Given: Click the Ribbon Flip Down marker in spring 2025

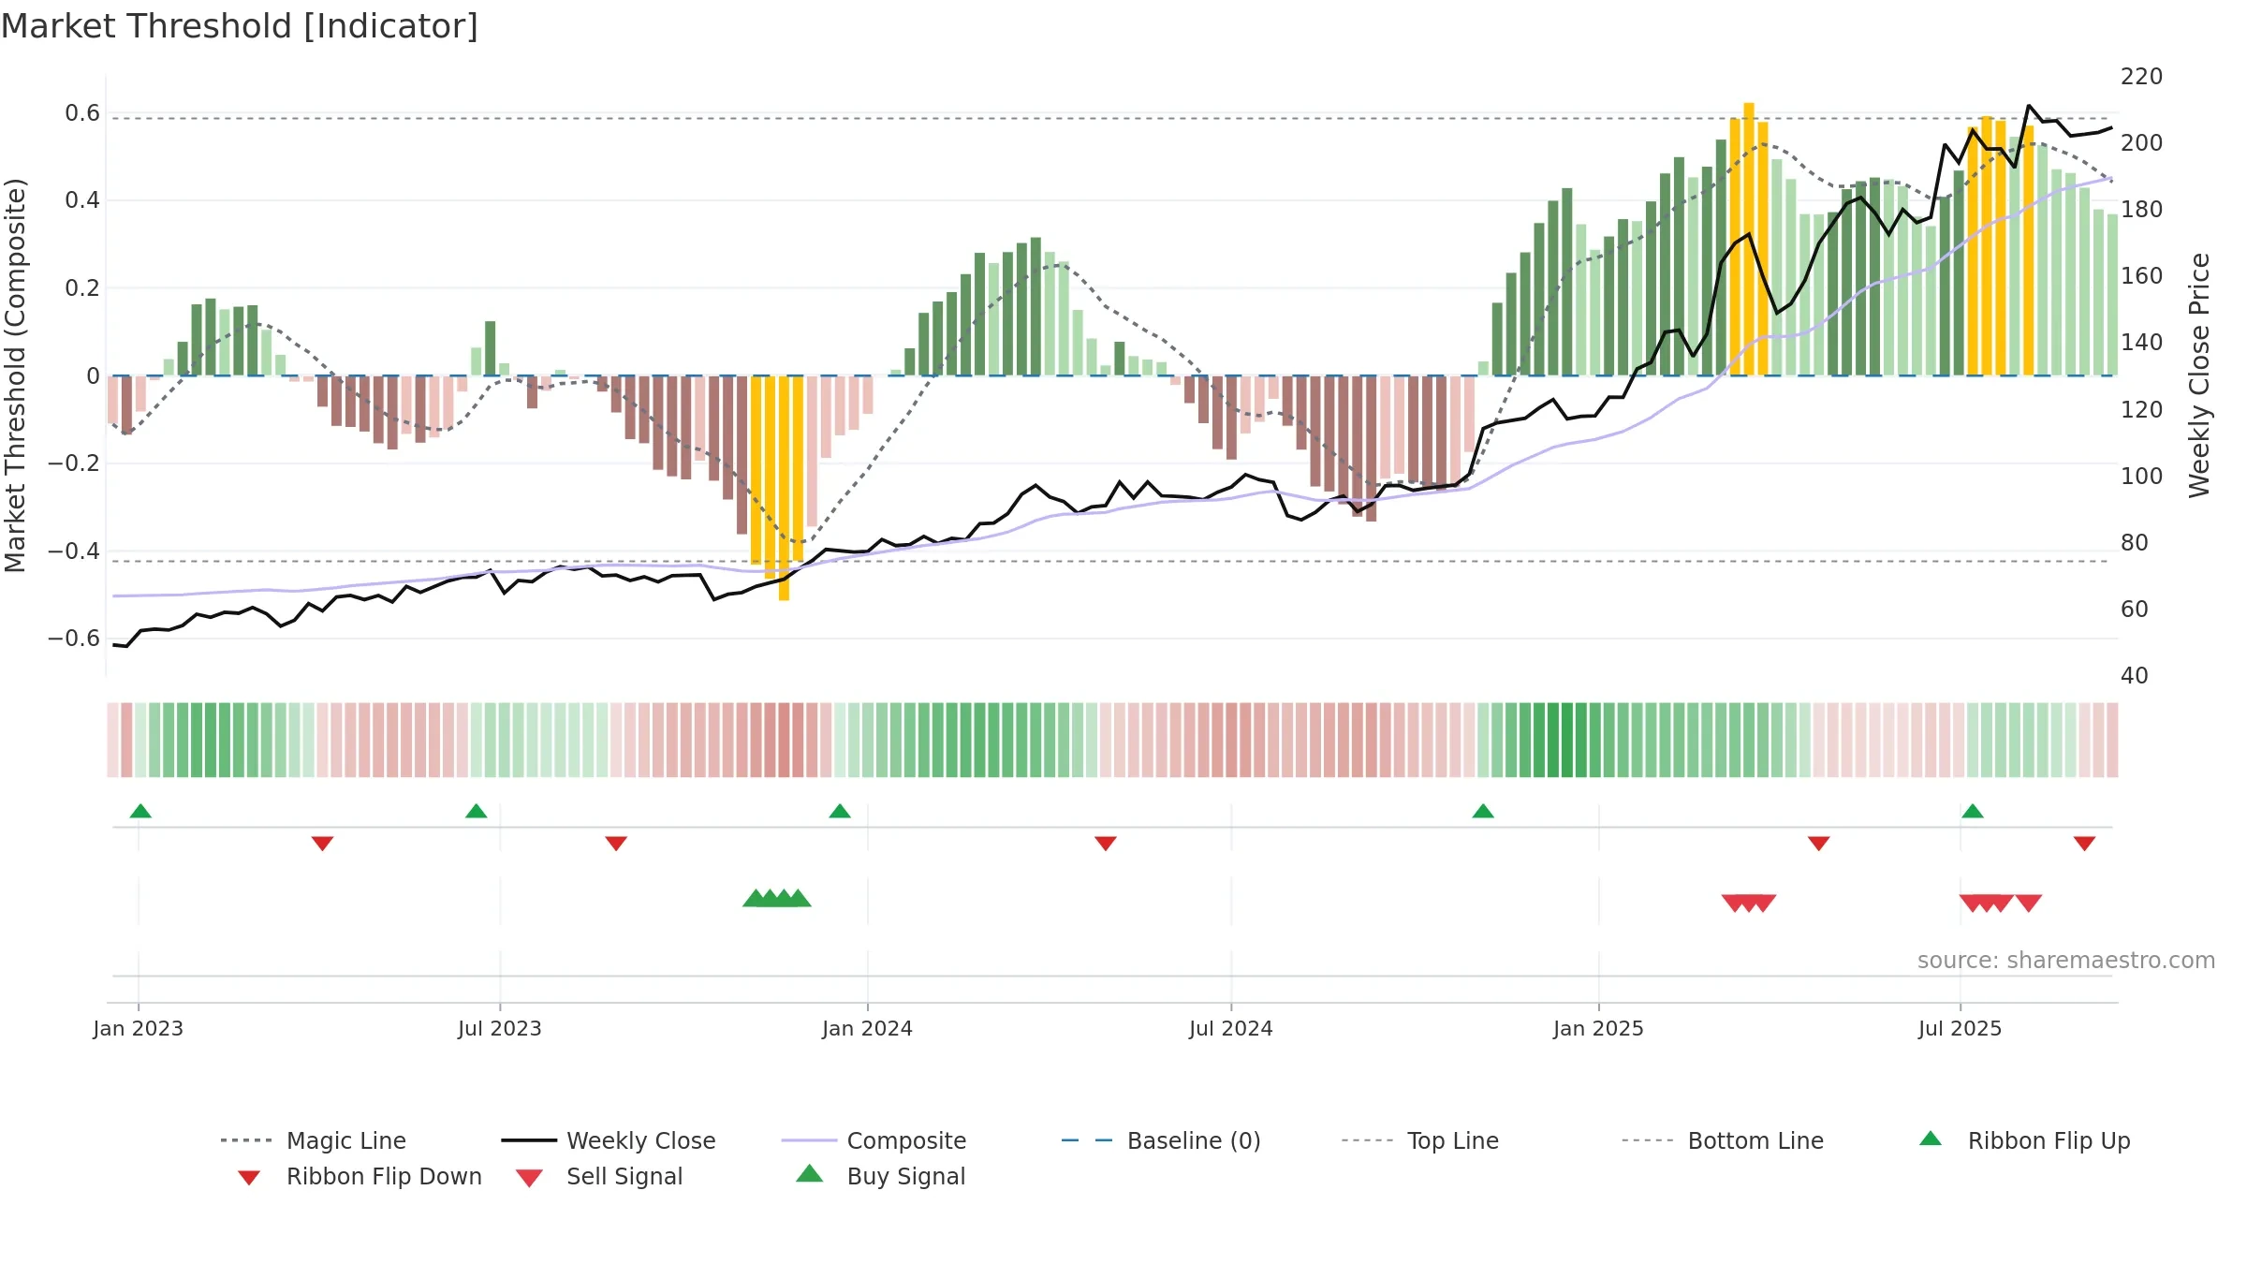Looking at the screenshot, I should [1819, 844].
